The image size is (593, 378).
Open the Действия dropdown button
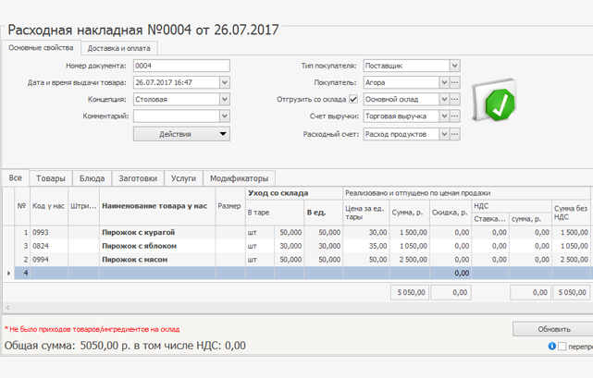pos(181,134)
